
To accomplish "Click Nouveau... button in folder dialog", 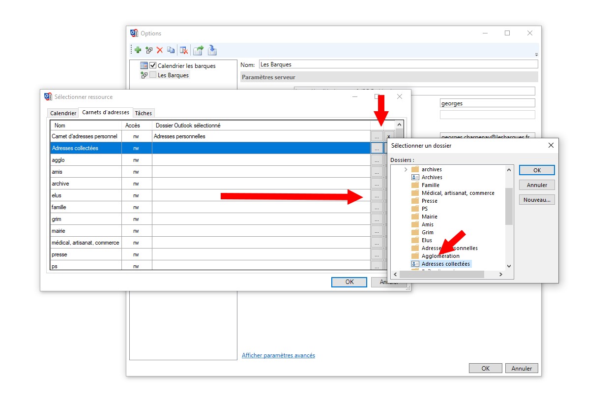I will [x=537, y=200].
